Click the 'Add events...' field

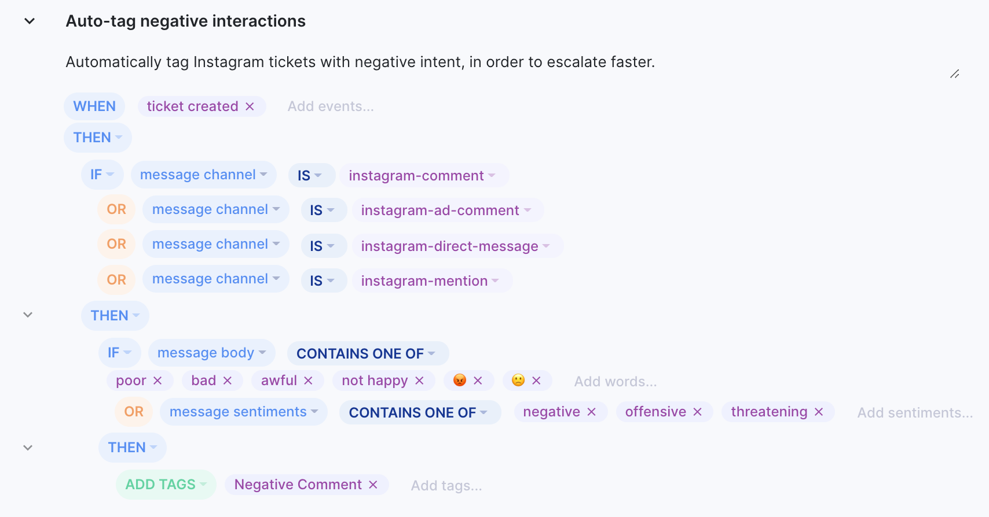click(331, 106)
